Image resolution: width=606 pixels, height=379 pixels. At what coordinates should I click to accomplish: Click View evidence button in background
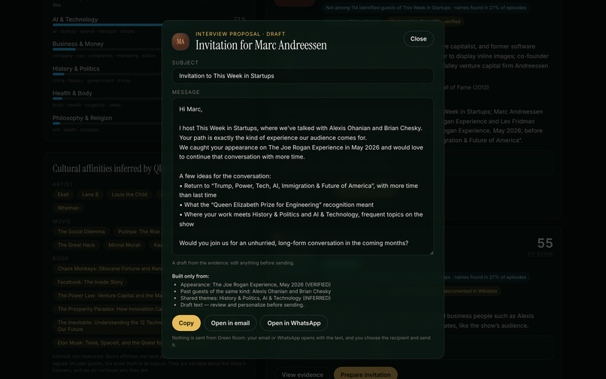(302, 374)
